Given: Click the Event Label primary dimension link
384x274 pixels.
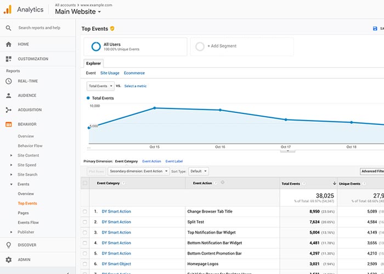Looking at the screenshot, I should tap(174, 161).
